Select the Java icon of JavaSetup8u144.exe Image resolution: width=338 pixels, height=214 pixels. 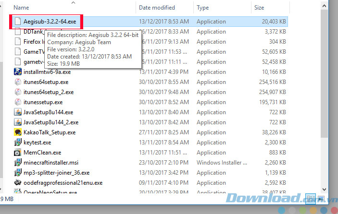coord(18,112)
